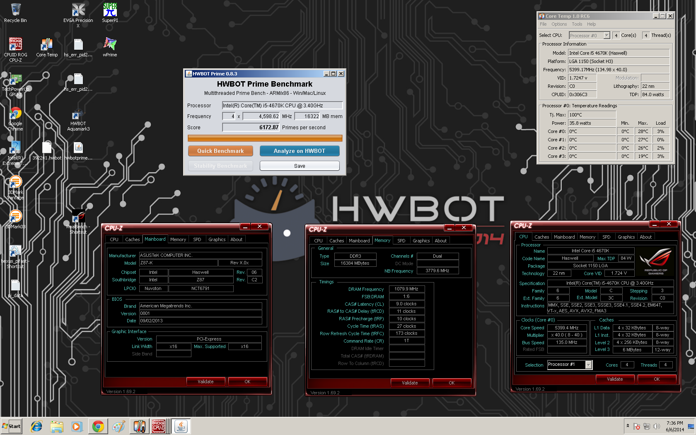Open About tab in right CPU-Z window
The width and height of the screenshot is (696, 435).
click(x=645, y=237)
